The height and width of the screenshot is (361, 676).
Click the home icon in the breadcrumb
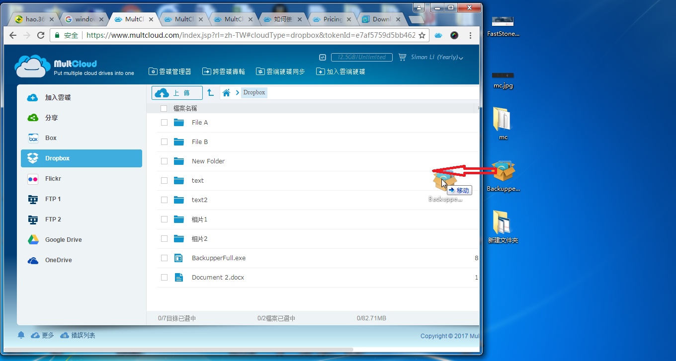227,93
